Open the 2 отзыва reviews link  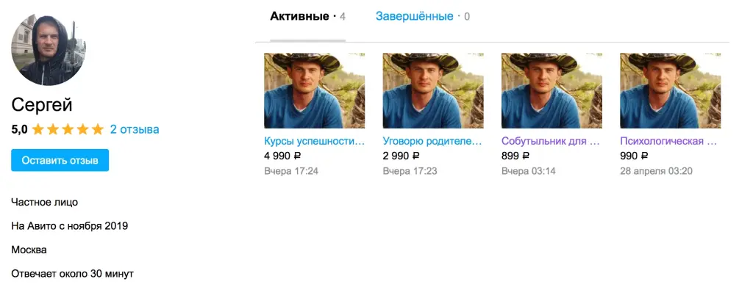135,129
